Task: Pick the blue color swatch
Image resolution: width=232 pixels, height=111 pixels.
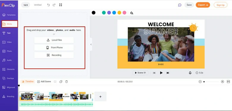Action: point(114,13)
